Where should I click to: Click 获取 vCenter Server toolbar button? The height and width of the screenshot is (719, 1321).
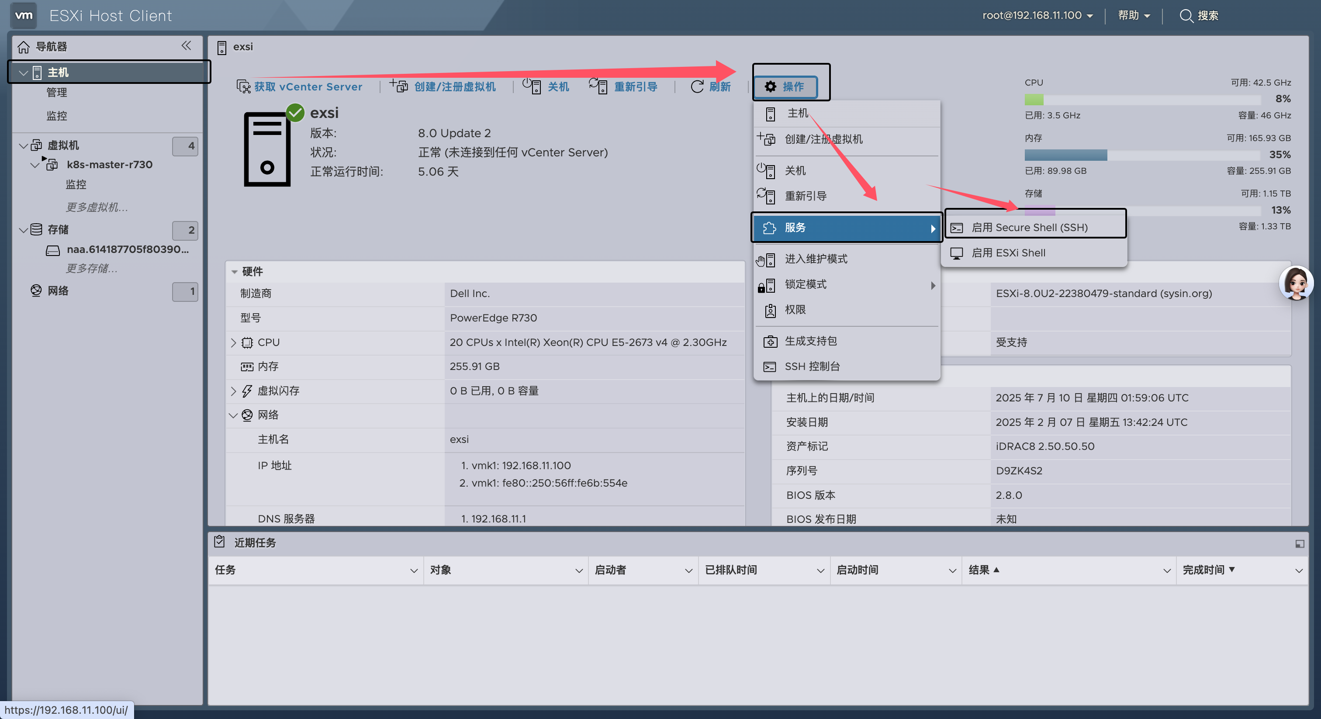coord(300,86)
